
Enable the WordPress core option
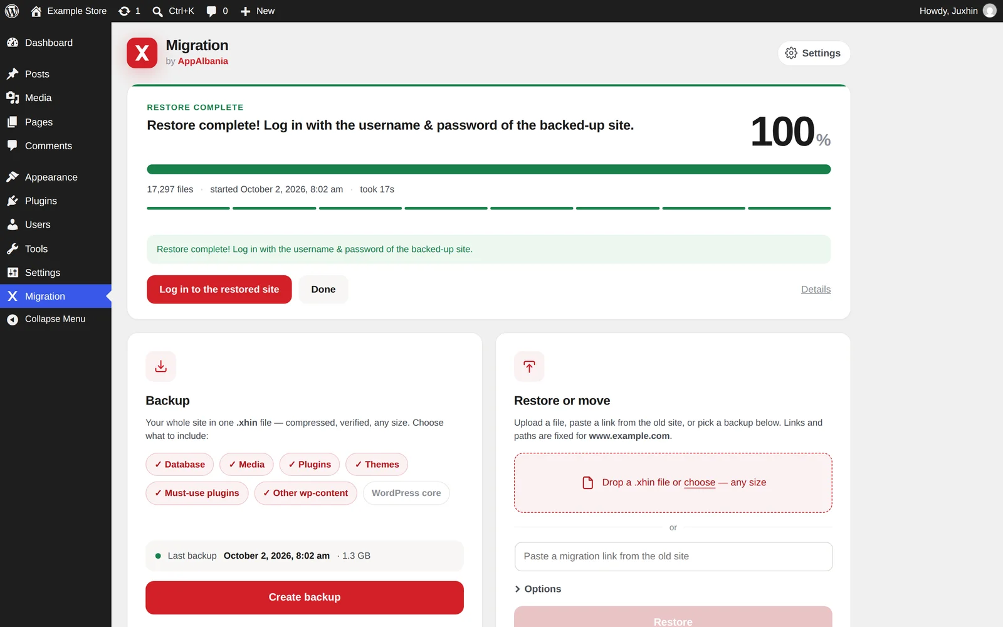point(406,493)
